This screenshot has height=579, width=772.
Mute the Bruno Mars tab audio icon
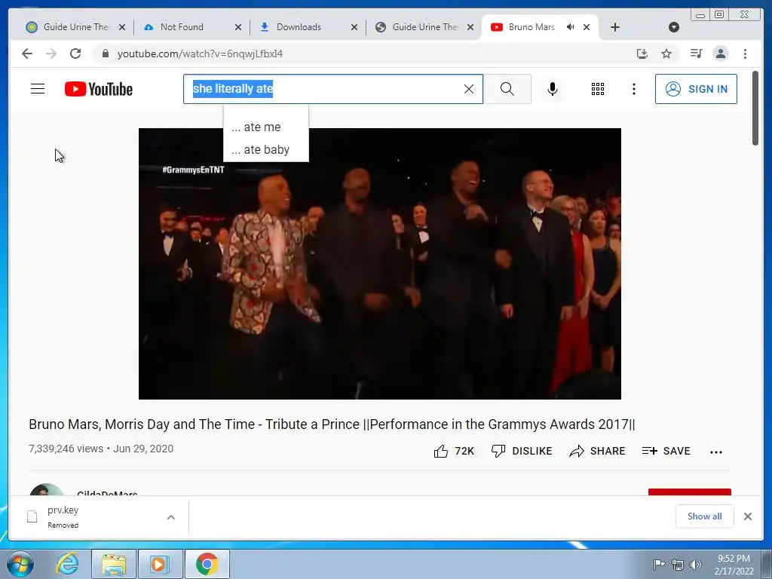point(570,27)
